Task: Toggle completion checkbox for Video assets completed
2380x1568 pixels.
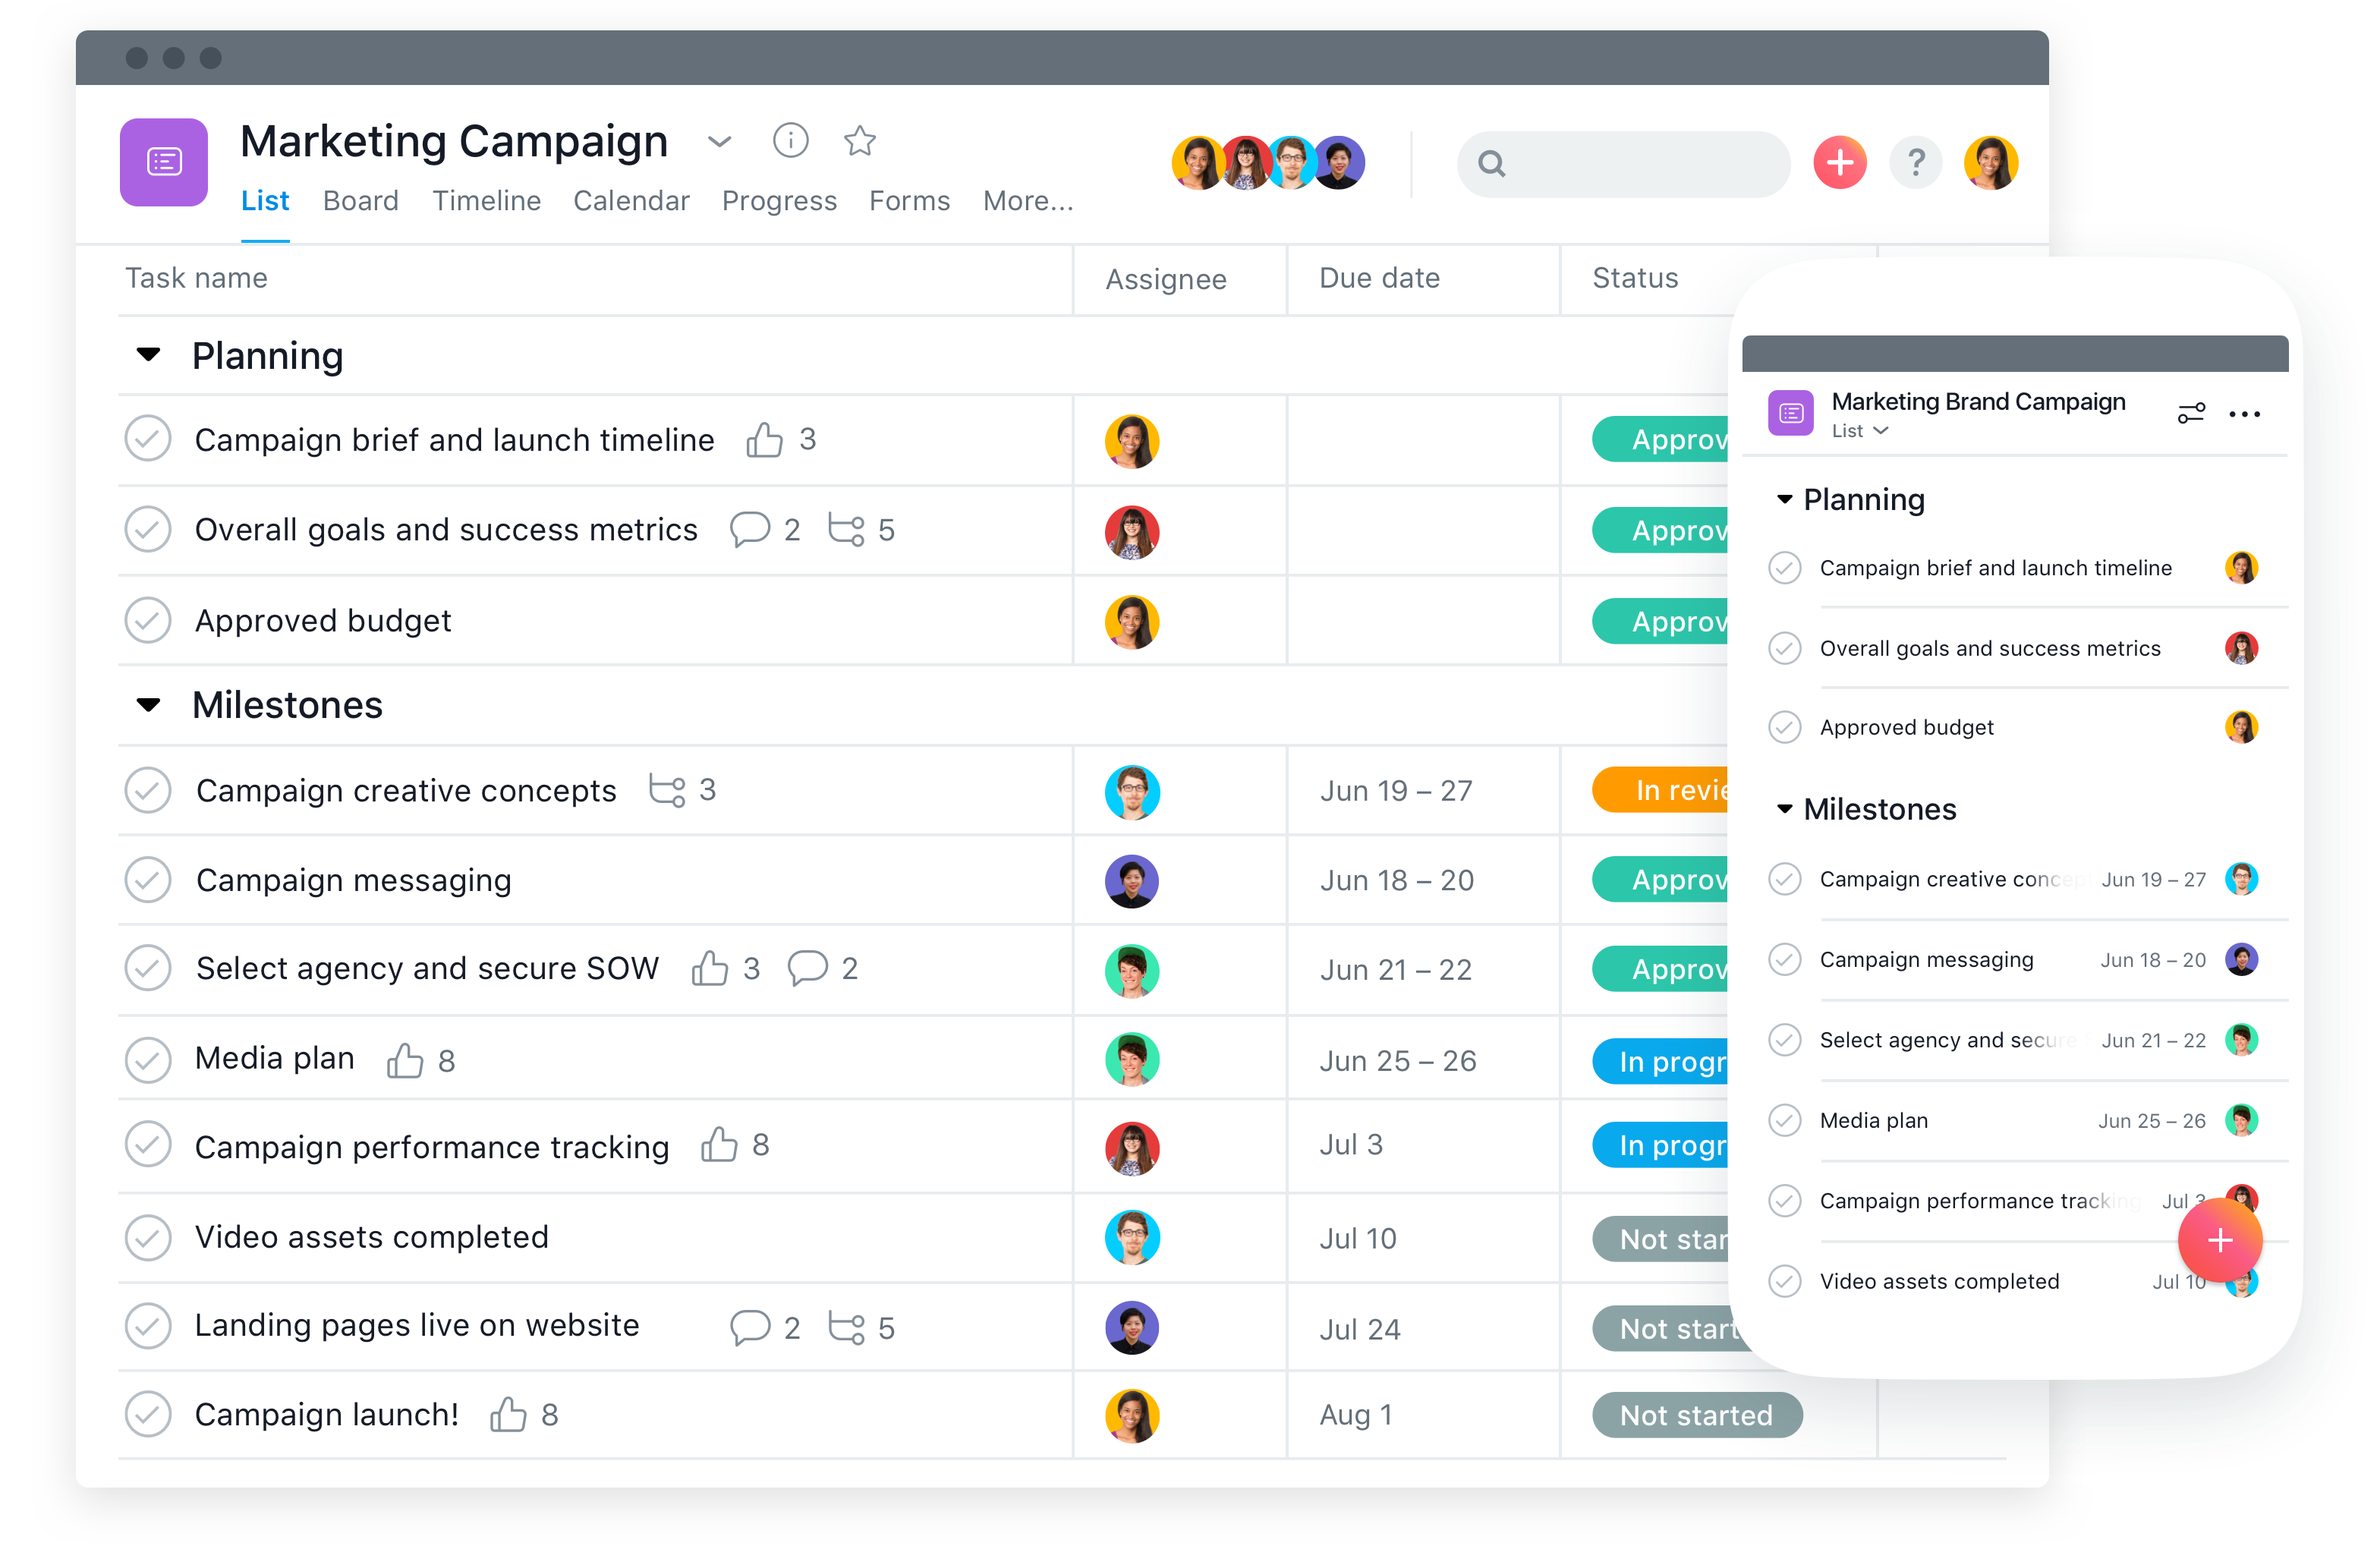Action: click(149, 1236)
